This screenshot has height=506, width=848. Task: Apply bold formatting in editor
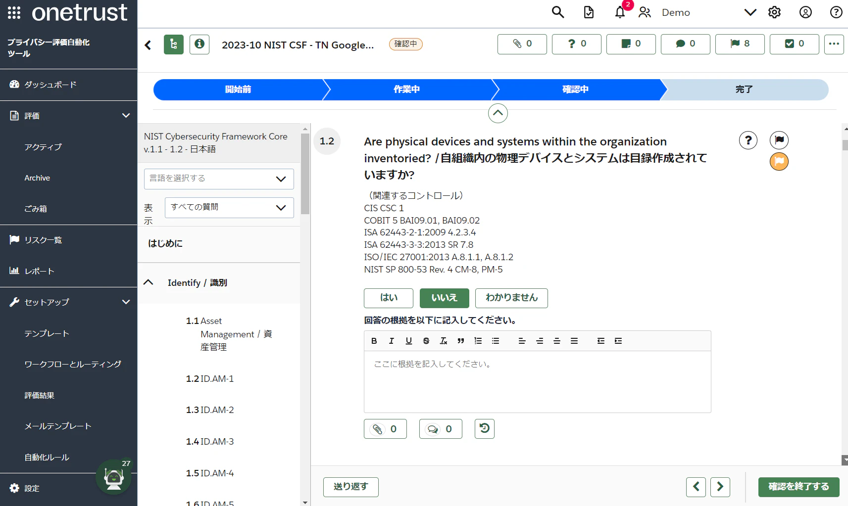[374, 341]
